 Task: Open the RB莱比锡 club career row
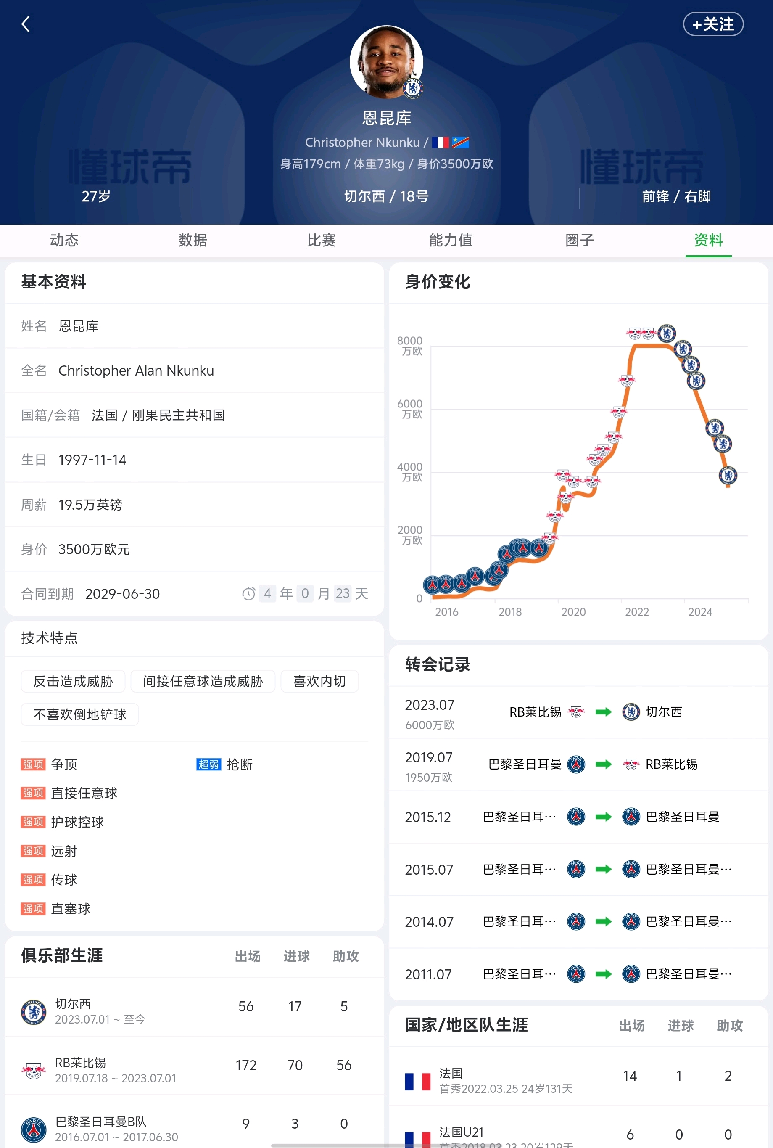[x=194, y=1066]
